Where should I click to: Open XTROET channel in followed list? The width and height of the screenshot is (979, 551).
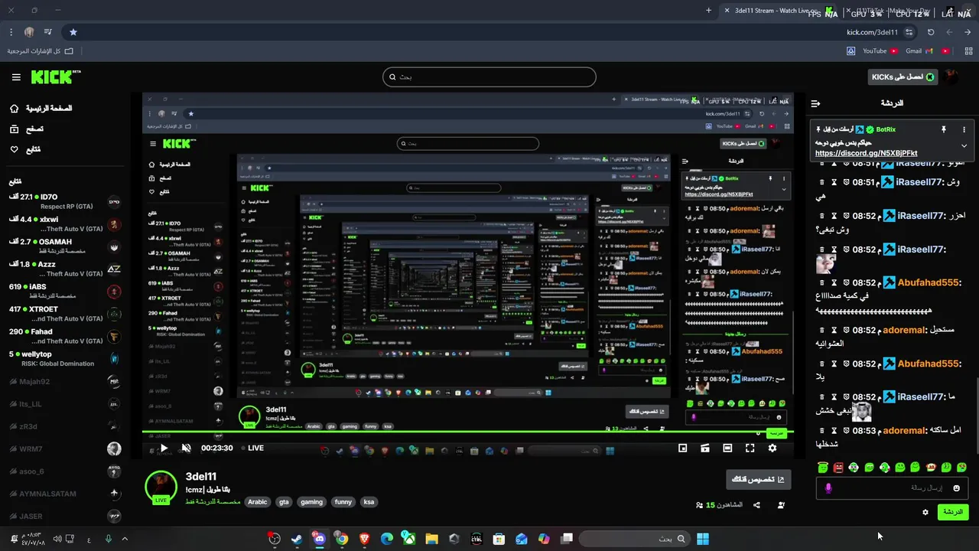click(65, 314)
